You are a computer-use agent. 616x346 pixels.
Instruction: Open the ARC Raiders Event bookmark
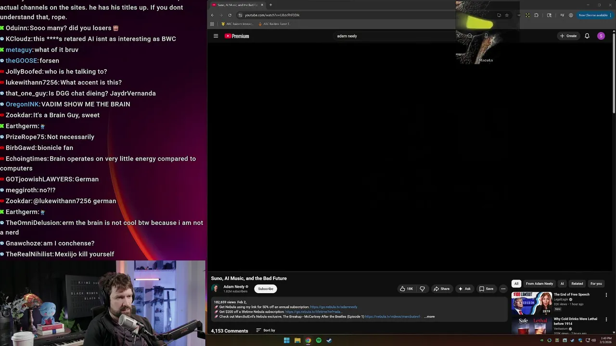[274, 24]
